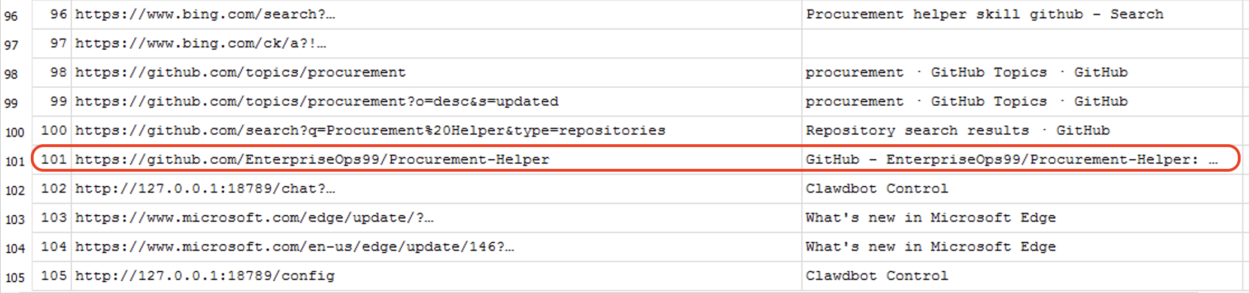Click the empty title cell in row 97
The width and height of the screenshot is (1249, 293).
(1022, 44)
